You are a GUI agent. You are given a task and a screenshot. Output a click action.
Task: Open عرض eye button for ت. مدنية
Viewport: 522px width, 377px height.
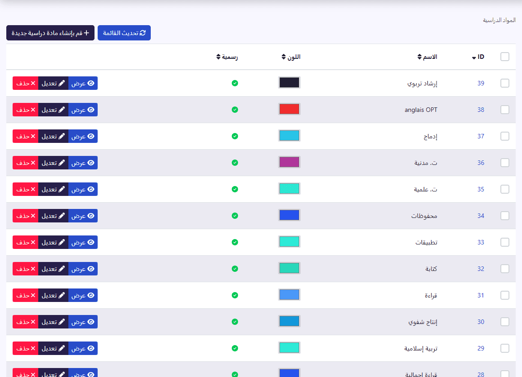pyautogui.click(x=83, y=163)
